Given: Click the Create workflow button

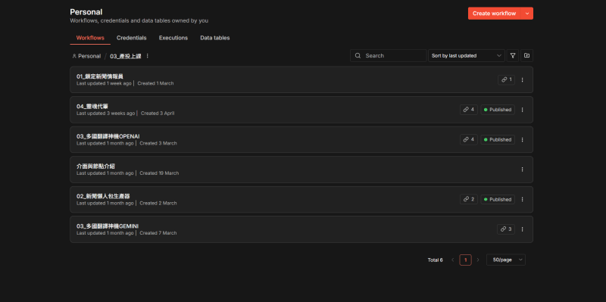Looking at the screenshot, I should [x=495, y=14].
